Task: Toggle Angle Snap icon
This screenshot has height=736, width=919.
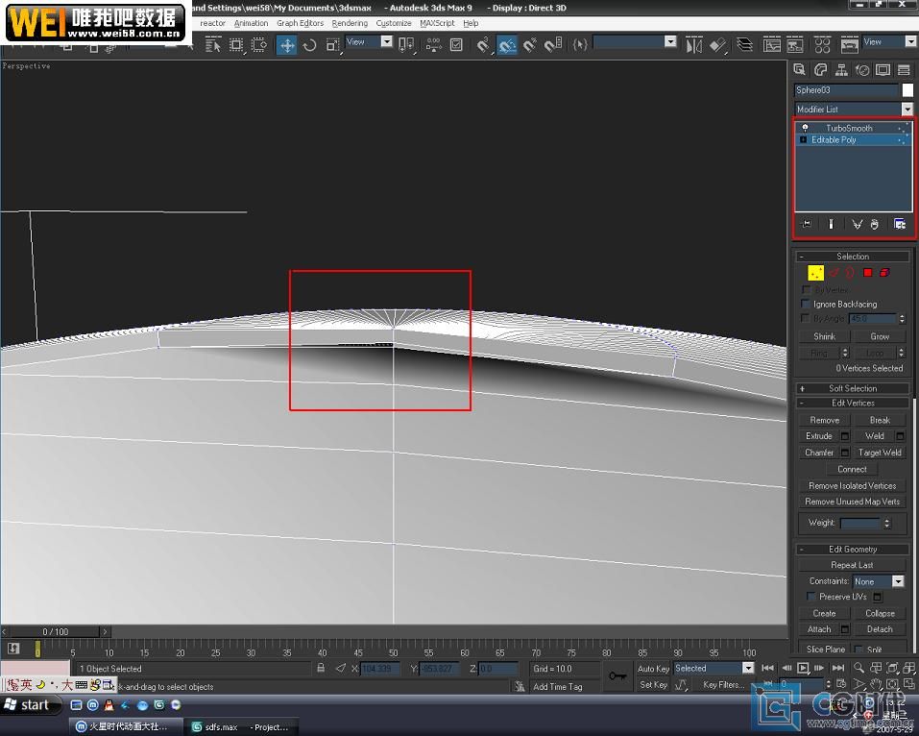Action: pos(507,45)
